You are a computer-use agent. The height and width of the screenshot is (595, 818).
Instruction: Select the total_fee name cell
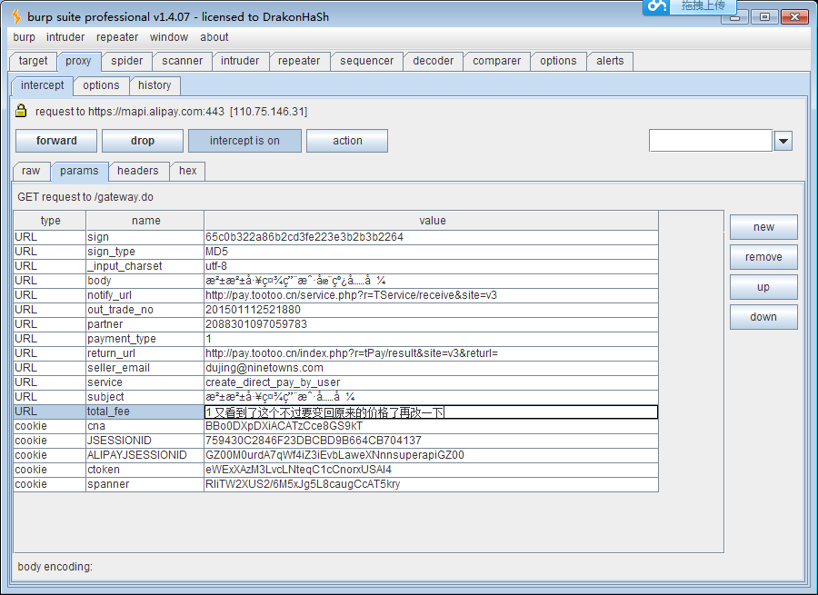tap(145, 412)
